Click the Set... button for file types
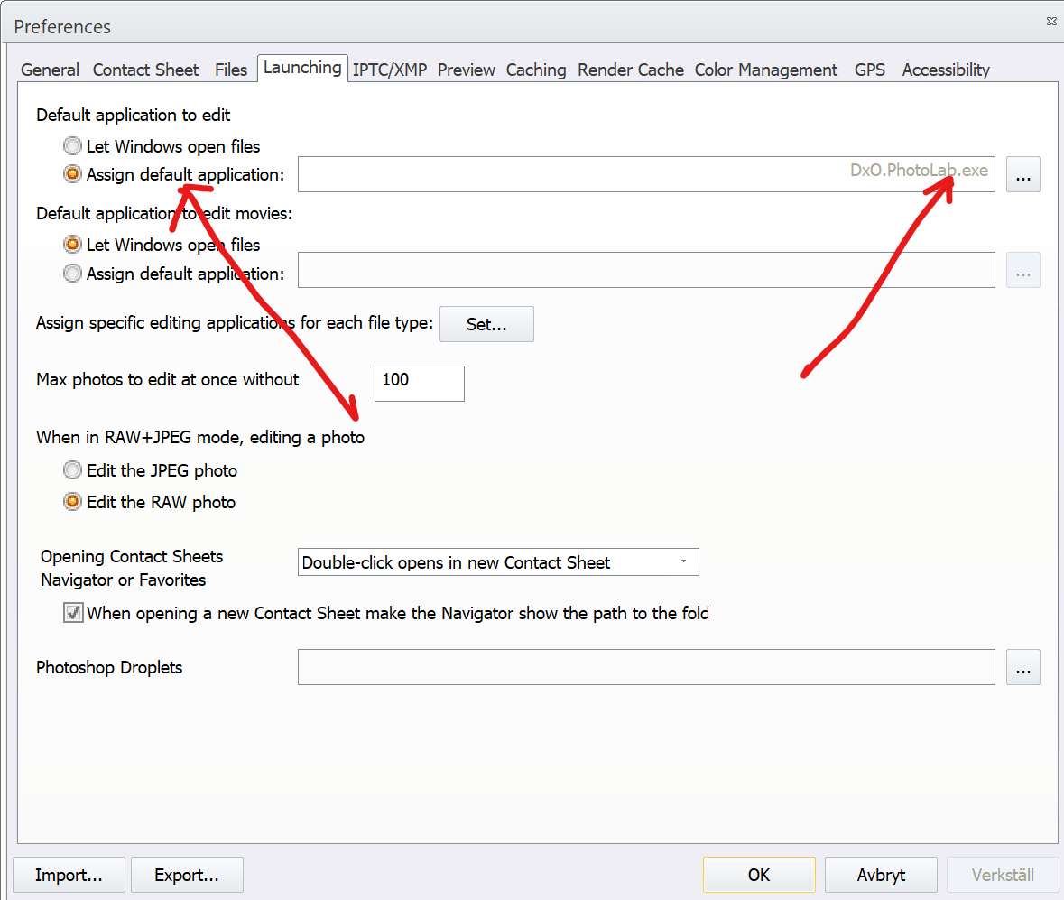Screen dimensions: 1064x900 click(x=486, y=325)
